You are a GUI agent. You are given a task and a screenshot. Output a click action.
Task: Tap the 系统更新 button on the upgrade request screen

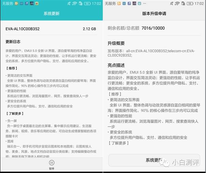pos(154,160)
